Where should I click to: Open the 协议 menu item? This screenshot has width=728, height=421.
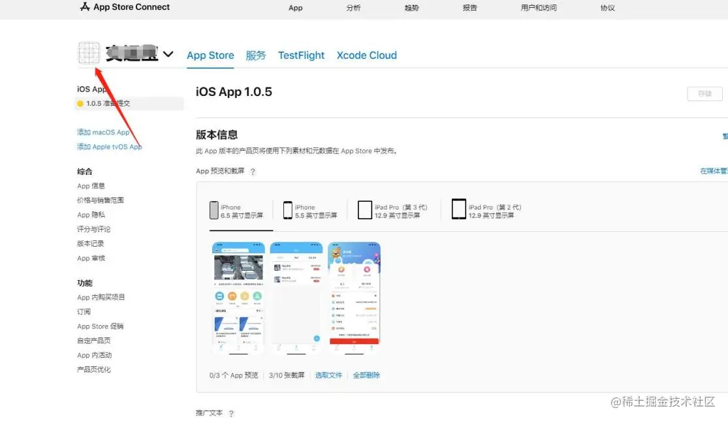click(x=607, y=8)
